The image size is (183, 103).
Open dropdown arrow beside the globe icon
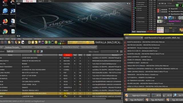[x=162, y=18]
